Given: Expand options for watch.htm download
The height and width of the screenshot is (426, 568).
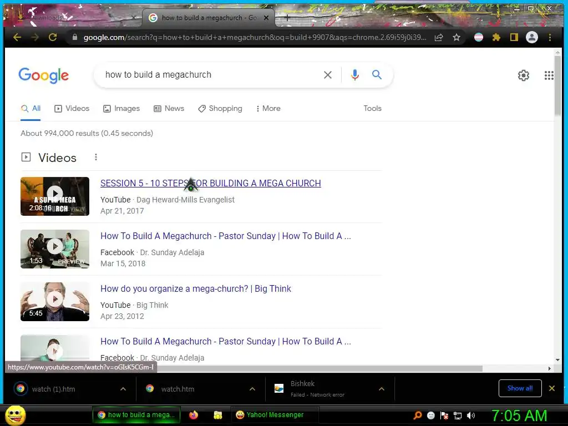Looking at the screenshot, I should click(252, 389).
